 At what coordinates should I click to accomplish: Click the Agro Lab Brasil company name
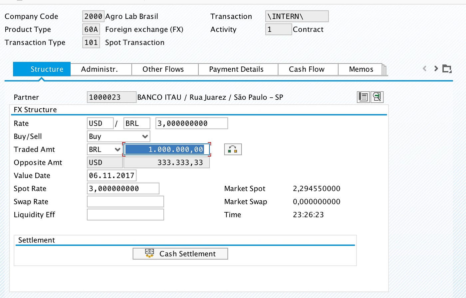pos(132,16)
